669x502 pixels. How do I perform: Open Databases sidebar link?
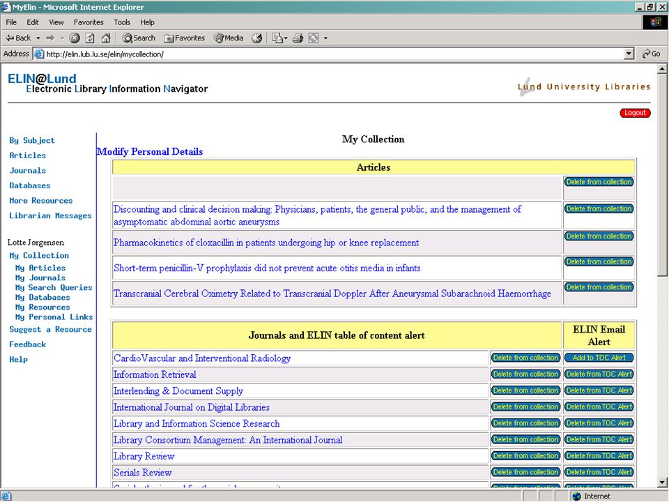point(30,185)
